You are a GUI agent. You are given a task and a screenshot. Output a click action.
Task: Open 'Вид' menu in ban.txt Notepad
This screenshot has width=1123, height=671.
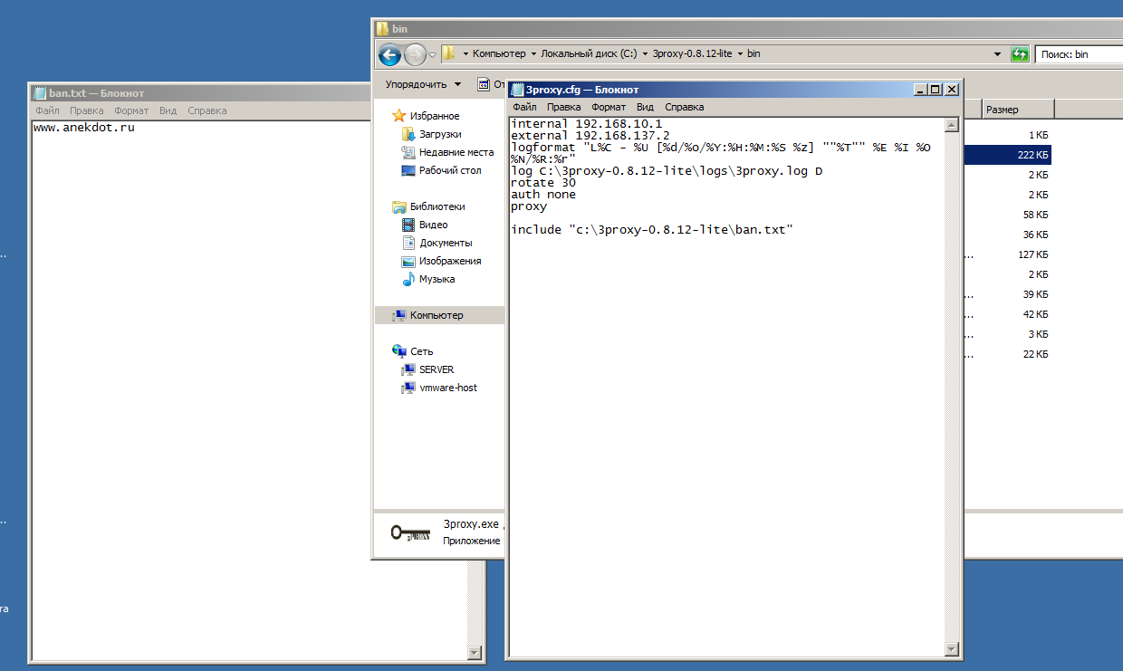click(x=168, y=110)
